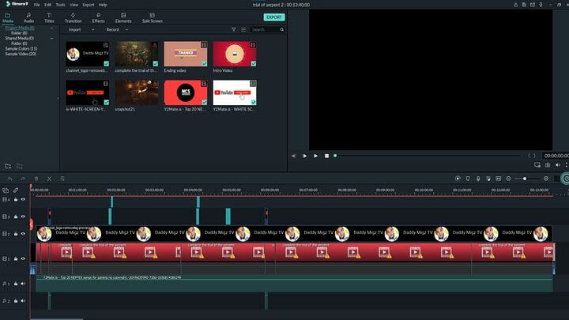569x320 pixels.
Task: Open the File menu
Action: point(36,5)
